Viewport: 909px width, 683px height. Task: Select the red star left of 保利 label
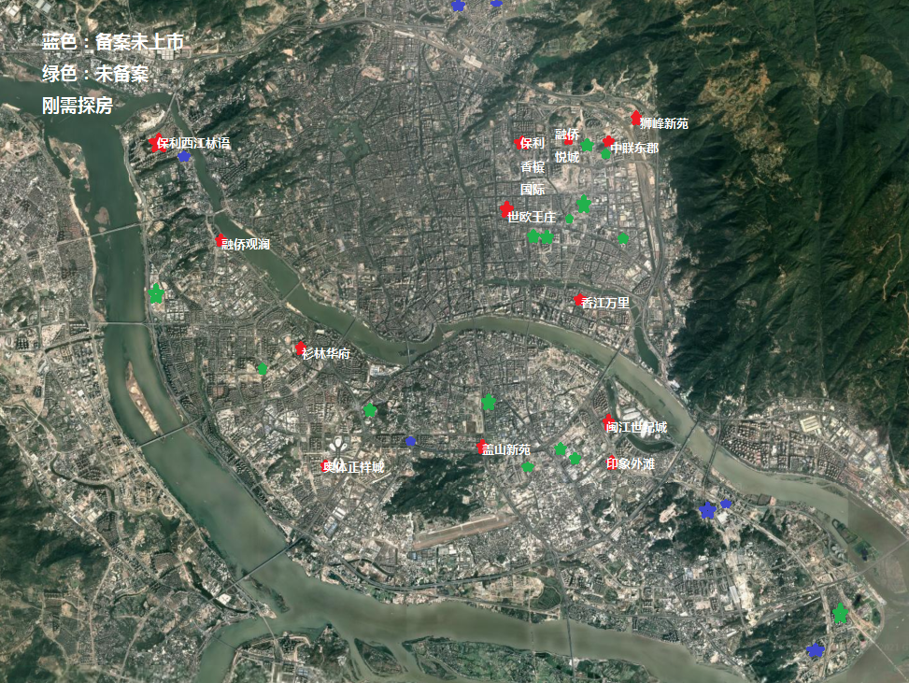click(x=518, y=143)
